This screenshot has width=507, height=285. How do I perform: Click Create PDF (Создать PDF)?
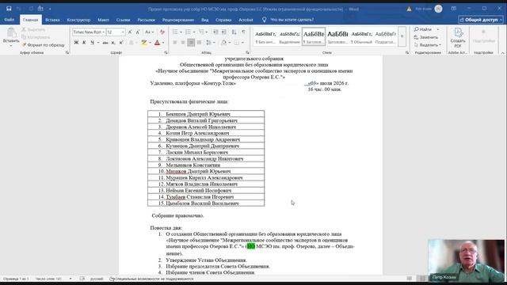click(458, 38)
